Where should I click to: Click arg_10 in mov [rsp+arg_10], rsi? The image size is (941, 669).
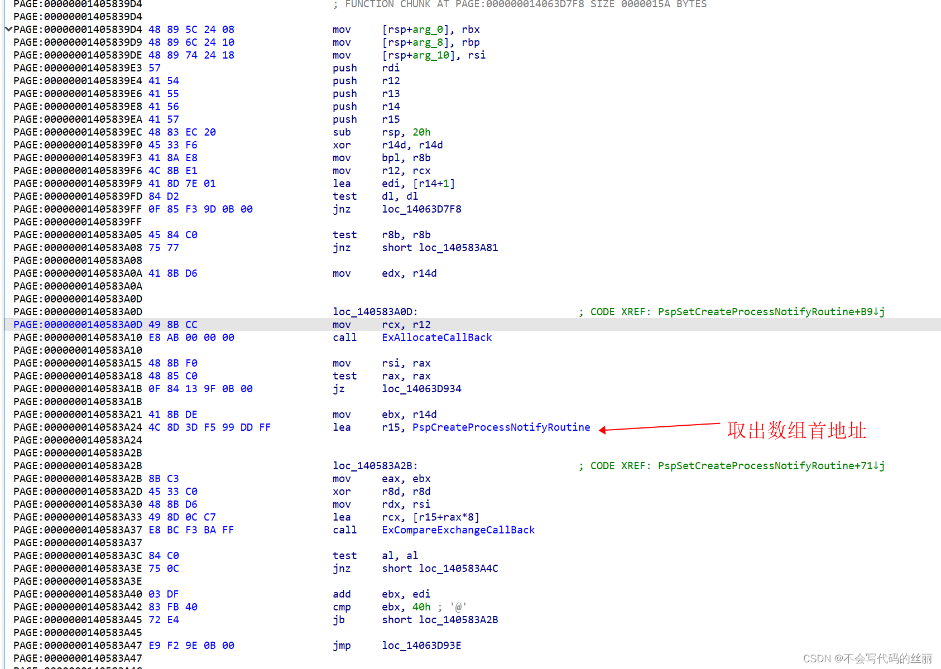click(x=431, y=55)
